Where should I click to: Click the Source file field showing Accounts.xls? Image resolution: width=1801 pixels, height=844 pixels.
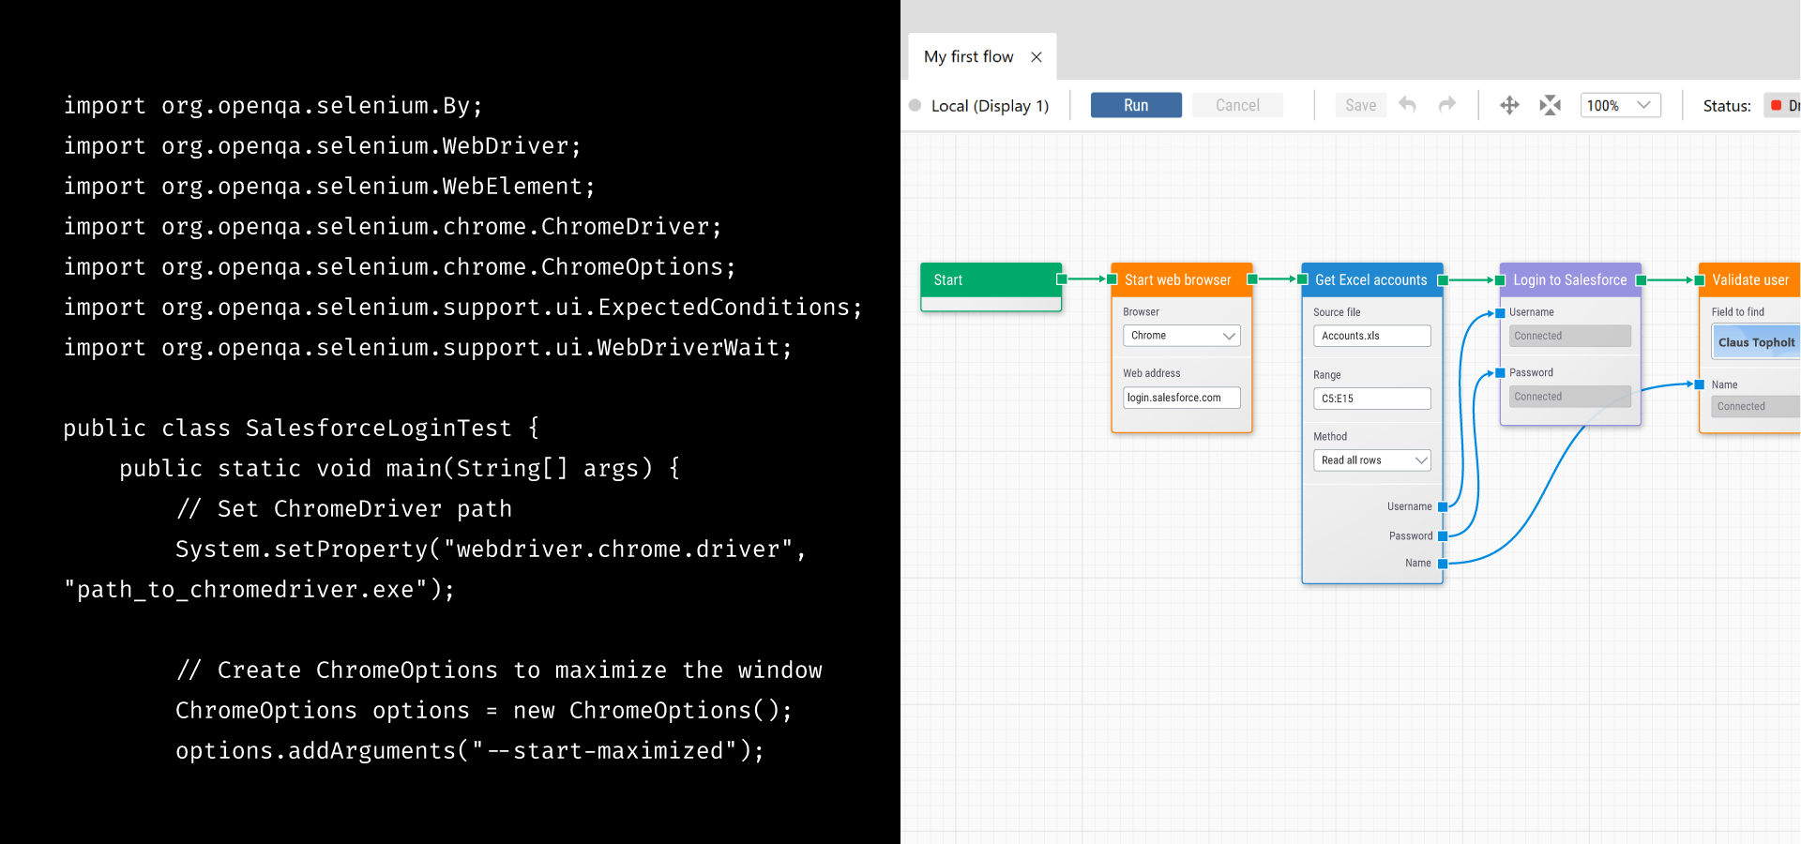tap(1371, 336)
